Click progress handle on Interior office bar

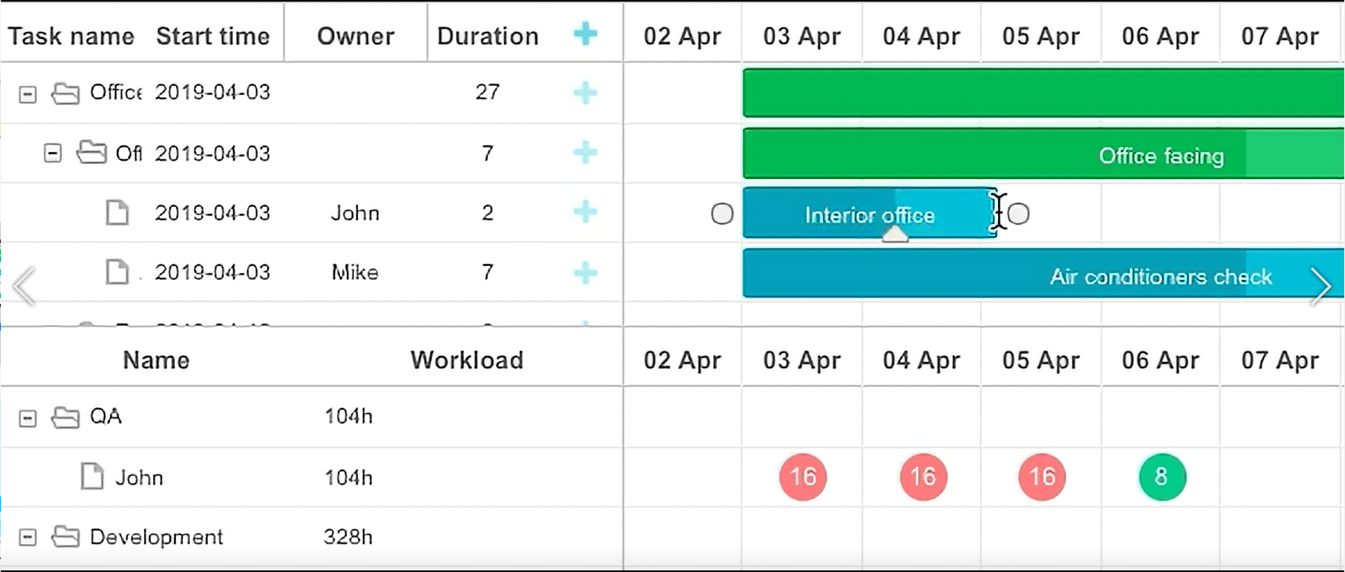[895, 234]
